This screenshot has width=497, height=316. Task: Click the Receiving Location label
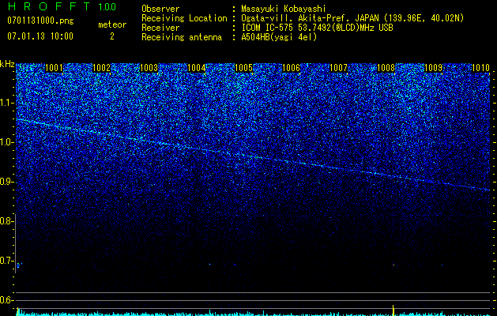pyautogui.click(x=184, y=18)
